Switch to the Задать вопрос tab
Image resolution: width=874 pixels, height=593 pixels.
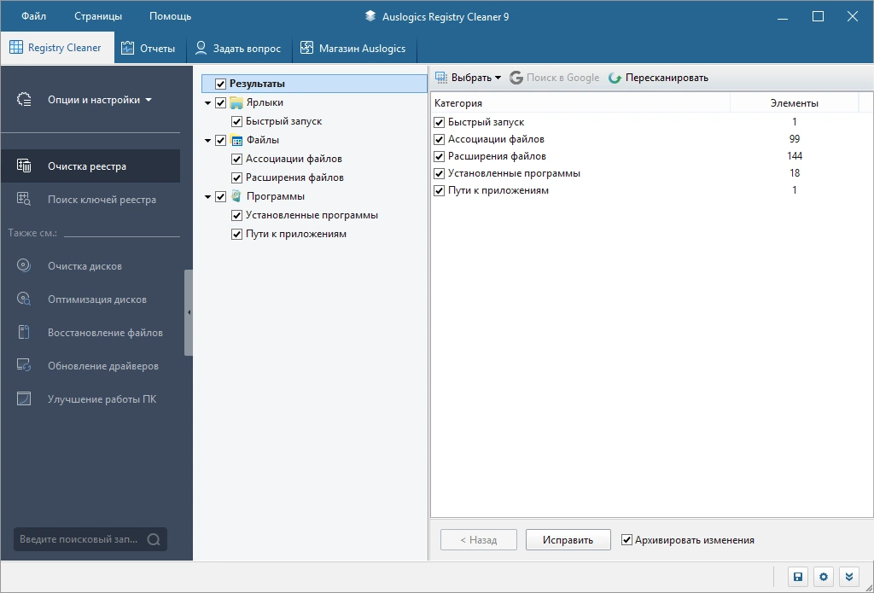pos(238,49)
